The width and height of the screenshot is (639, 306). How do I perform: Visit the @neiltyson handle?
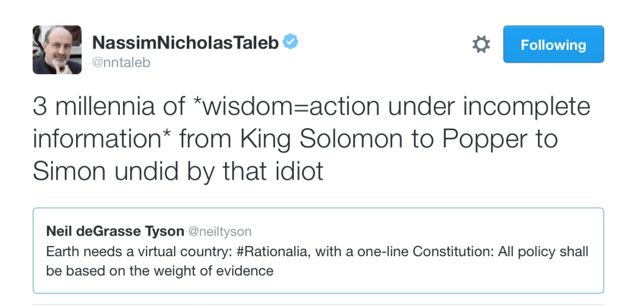(219, 231)
